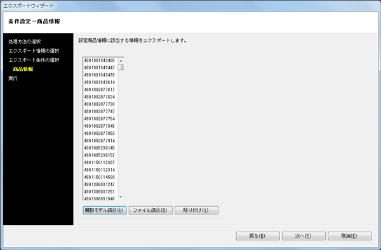Select product code 4901306031261 in list
Image resolution: width=381 pixels, height=250 pixels.
click(100, 192)
